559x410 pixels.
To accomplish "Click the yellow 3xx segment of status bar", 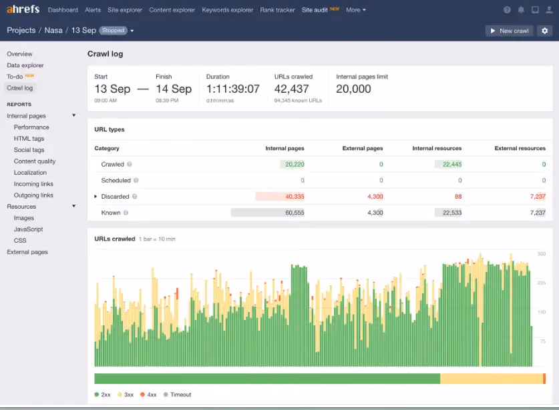I will coord(492,379).
